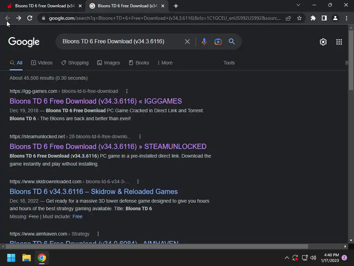Close the first Bloons TD 6 tab
Viewport: 354px width, 266px height.
click(80, 6)
